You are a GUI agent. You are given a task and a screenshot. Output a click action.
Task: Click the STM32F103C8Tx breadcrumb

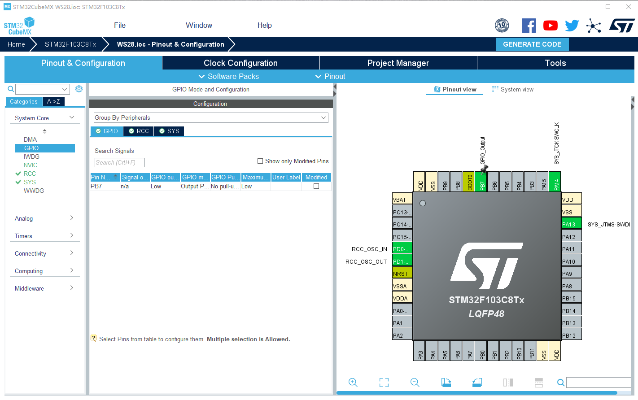70,44
